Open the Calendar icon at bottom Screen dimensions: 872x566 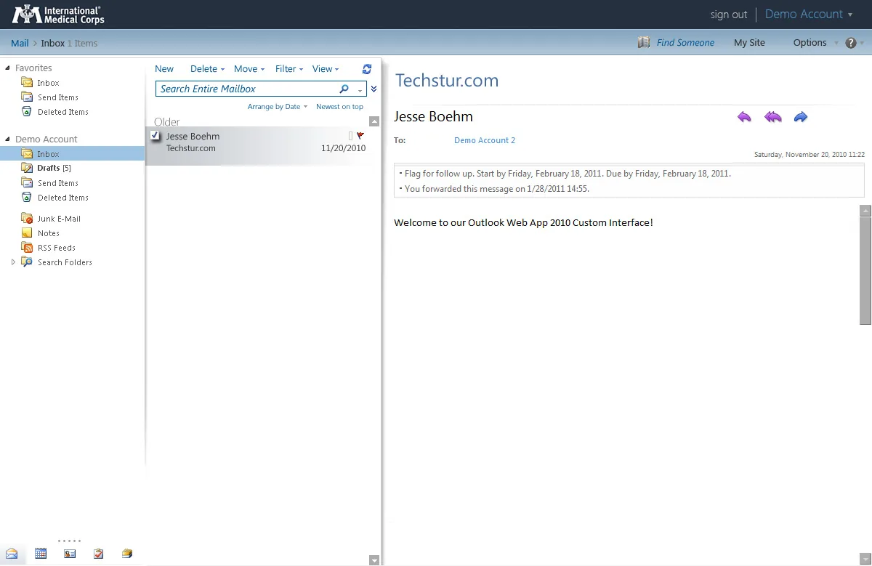(41, 554)
